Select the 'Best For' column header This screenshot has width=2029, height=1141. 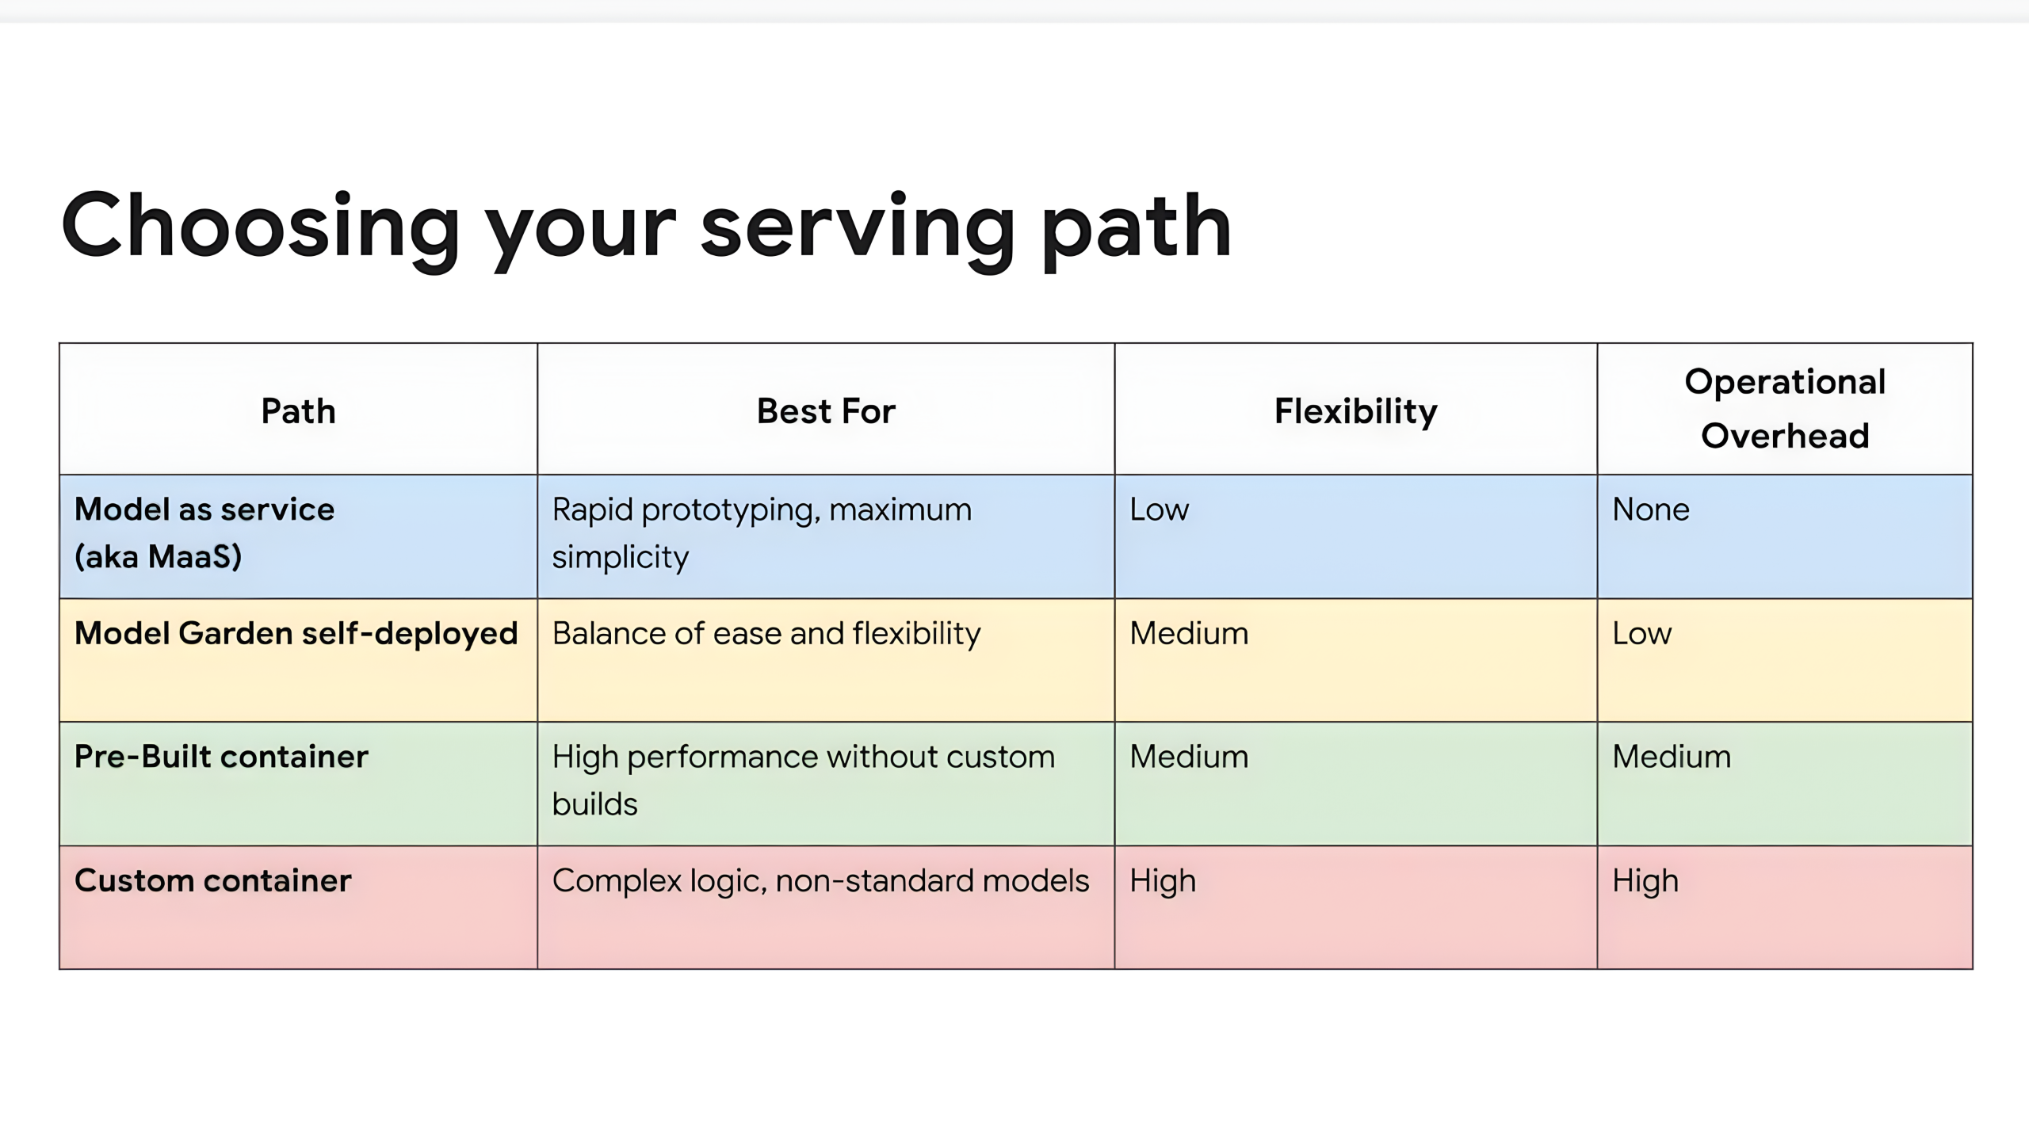pyautogui.click(x=825, y=411)
